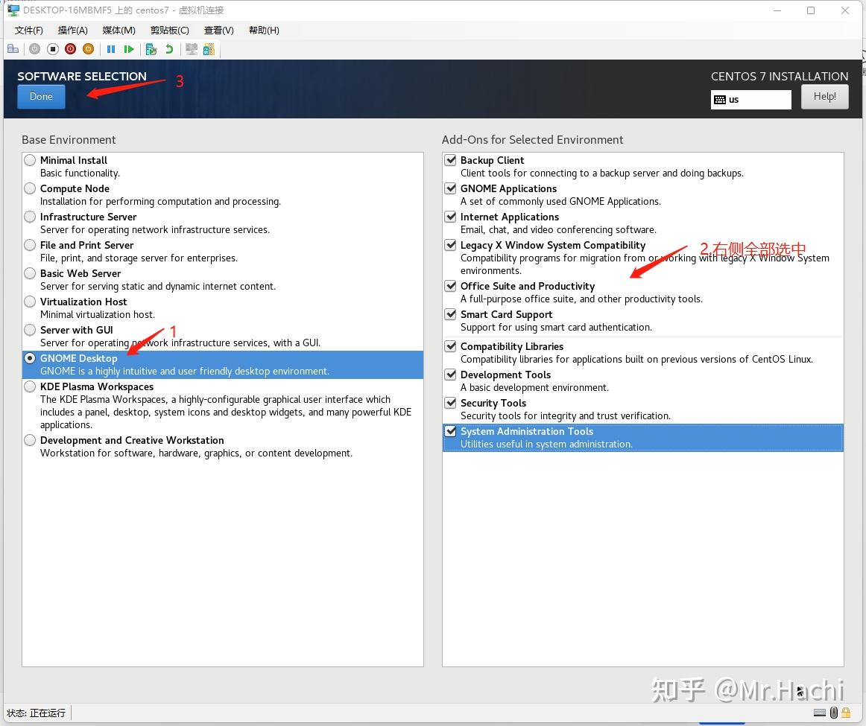Uncheck the Security Tools checkbox
Viewport: 866px width, 726px height.
pyautogui.click(x=451, y=403)
